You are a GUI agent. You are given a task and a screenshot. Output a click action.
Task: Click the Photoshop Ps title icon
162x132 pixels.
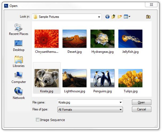point(6,6)
